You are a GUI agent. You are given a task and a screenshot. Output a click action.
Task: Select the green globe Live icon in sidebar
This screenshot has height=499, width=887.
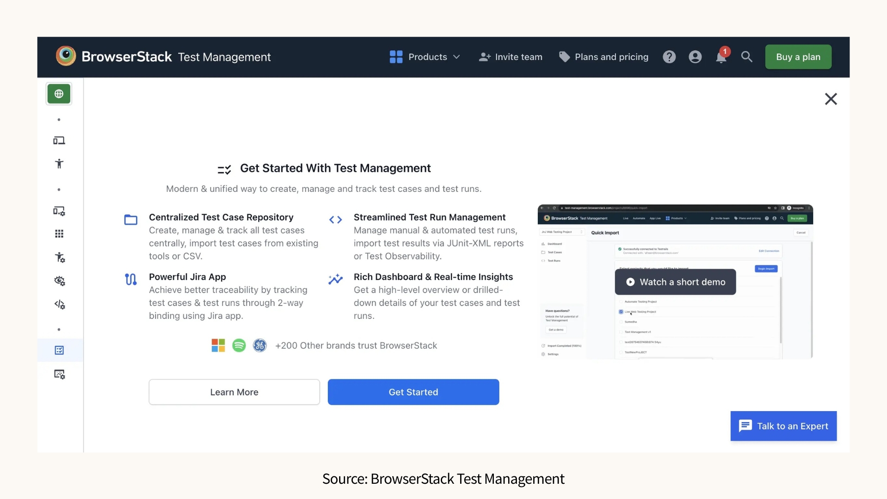click(x=59, y=94)
